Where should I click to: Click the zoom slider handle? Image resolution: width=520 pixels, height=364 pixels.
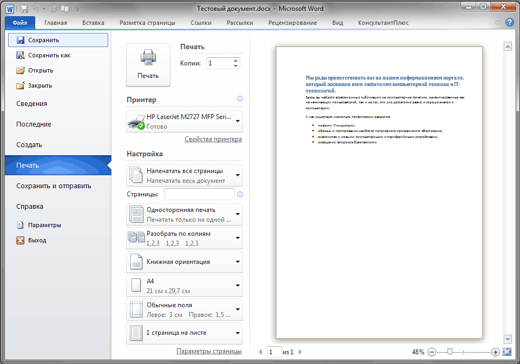[450, 352]
